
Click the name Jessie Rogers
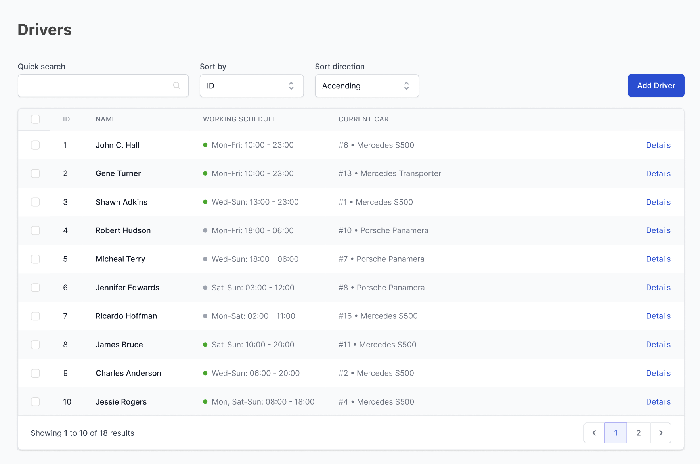[121, 402]
